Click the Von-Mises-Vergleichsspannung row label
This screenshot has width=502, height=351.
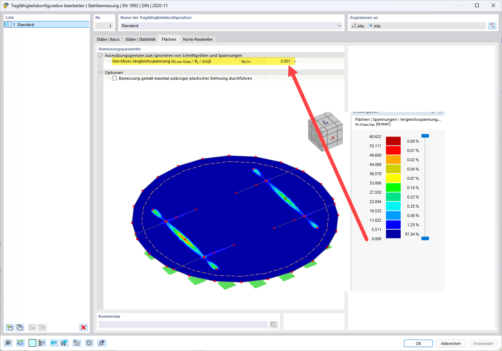click(x=161, y=61)
